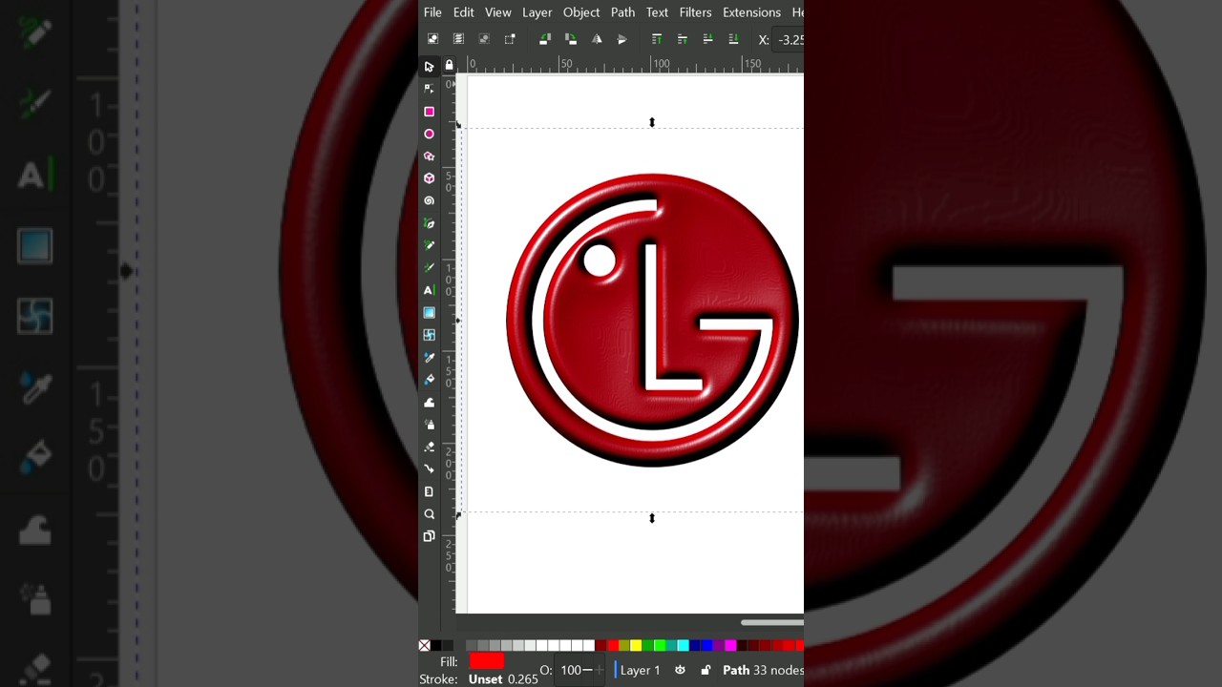Toggle Layer 1 visibility eye

pyautogui.click(x=680, y=670)
